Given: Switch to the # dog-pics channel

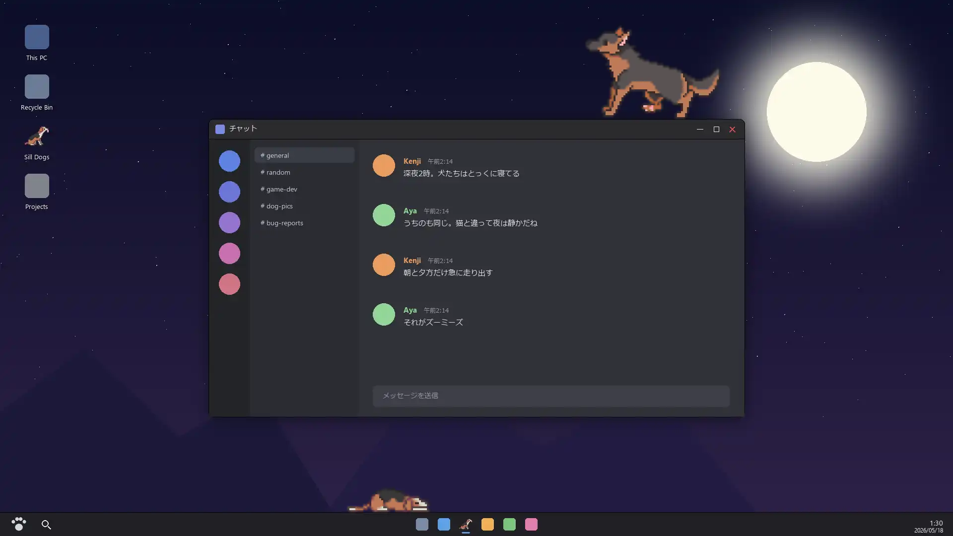Looking at the screenshot, I should (x=304, y=206).
